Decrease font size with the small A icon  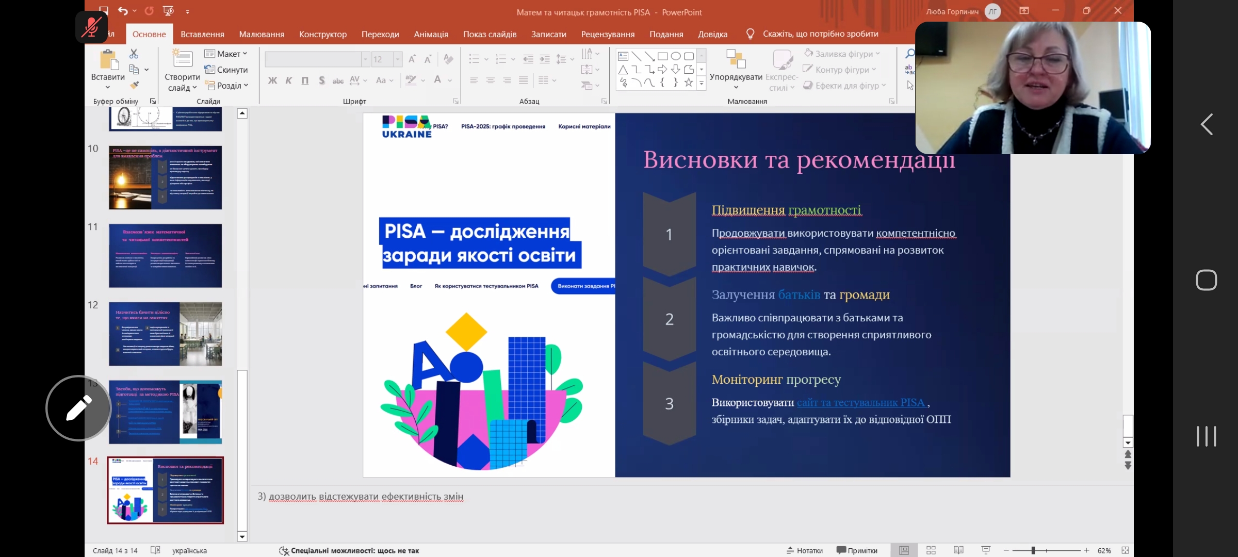[x=428, y=59]
